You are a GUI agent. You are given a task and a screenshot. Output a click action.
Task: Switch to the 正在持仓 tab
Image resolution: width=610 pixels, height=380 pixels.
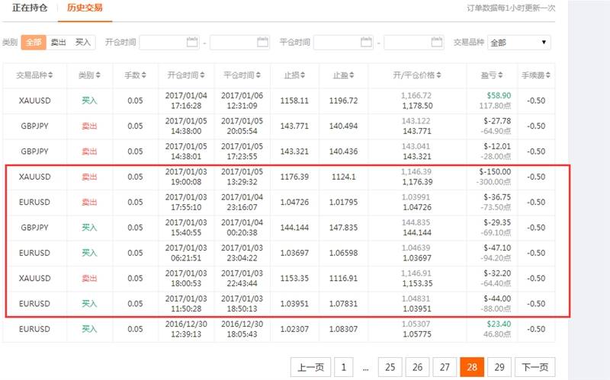pyautogui.click(x=30, y=8)
